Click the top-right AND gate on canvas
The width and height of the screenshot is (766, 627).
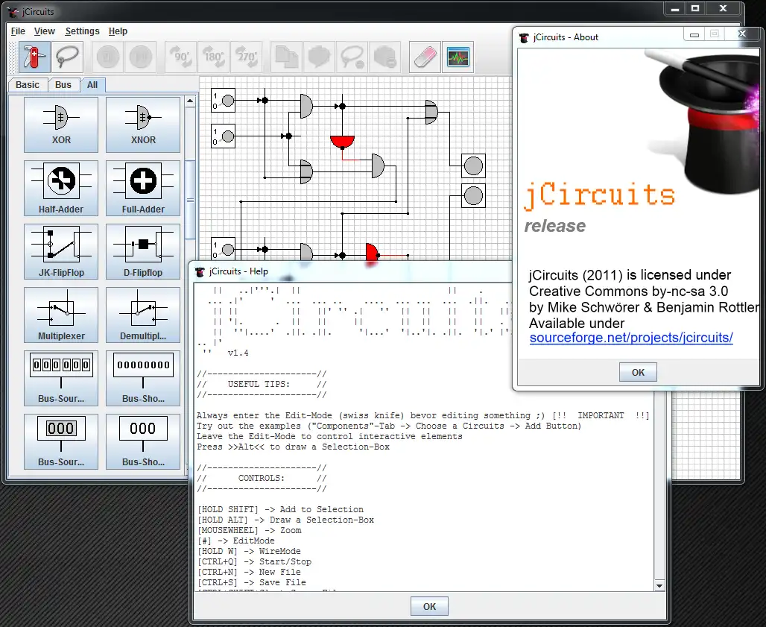[x=431, y=113]
